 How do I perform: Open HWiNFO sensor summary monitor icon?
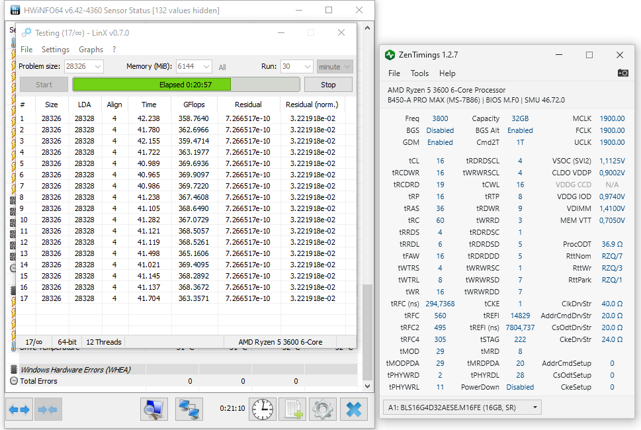click(153, 409)
